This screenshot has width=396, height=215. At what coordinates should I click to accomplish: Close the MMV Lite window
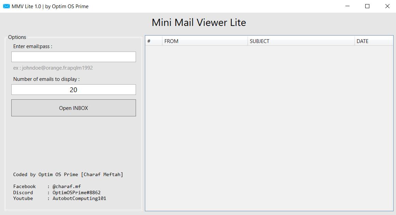[387, 6]
